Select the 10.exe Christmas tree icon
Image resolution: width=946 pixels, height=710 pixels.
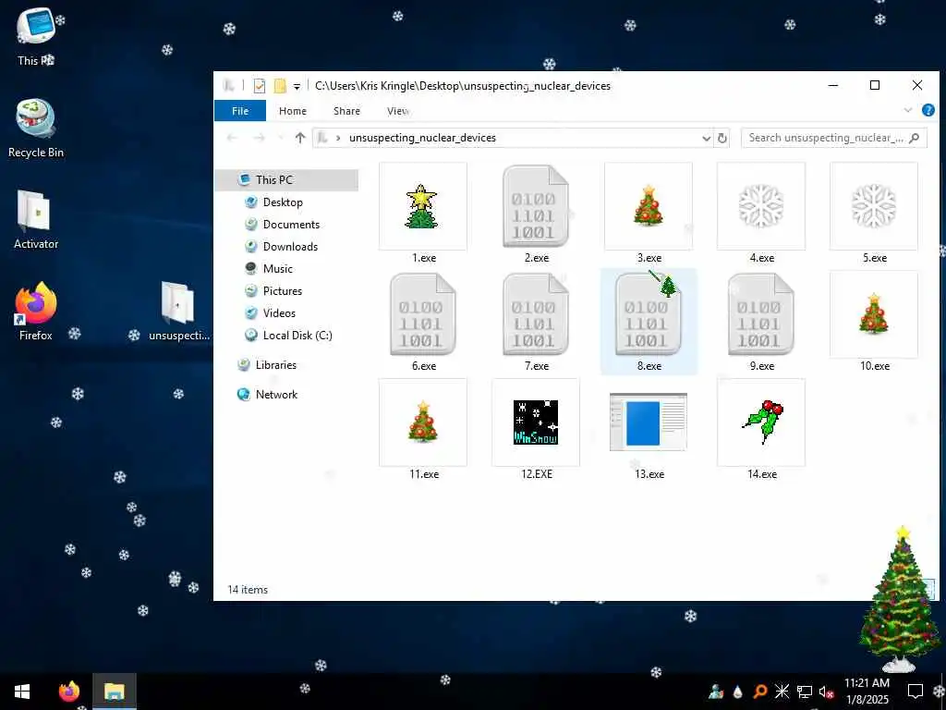point(874,314)
